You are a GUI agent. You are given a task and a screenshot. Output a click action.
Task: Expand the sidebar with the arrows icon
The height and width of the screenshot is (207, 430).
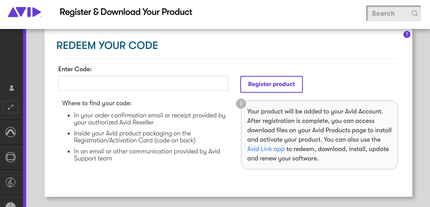pos(11,107)
